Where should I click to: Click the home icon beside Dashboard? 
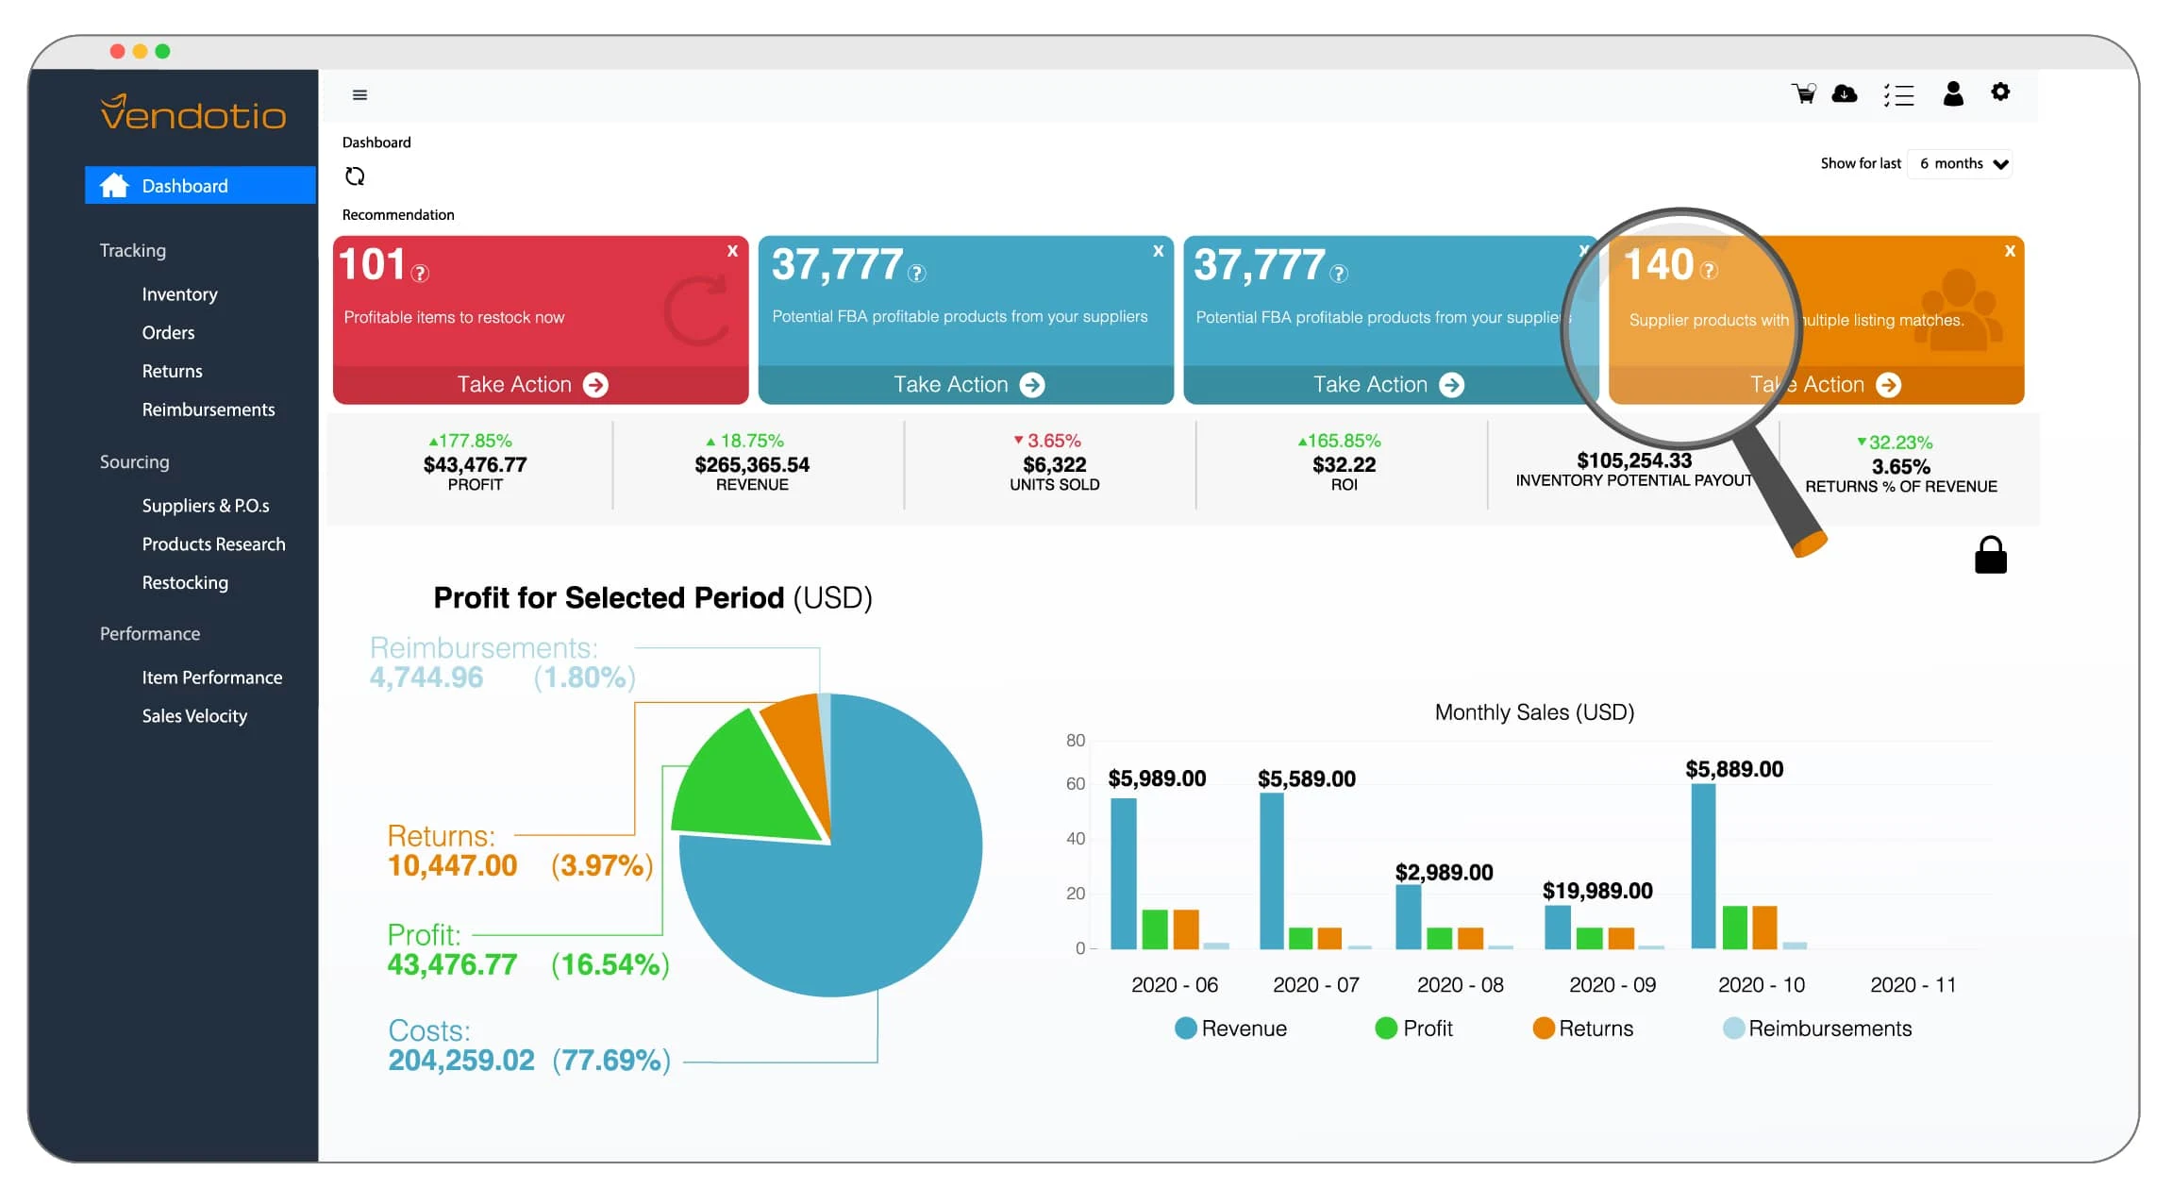point(114,185)
